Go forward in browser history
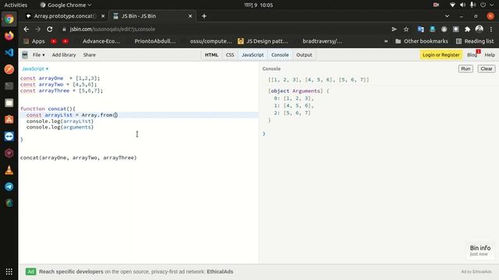499x280 pixels. [37, 29]
